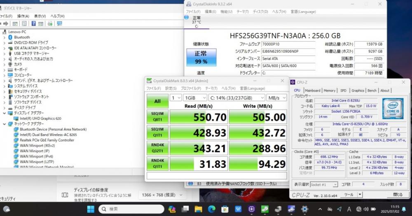The image size is (412, 216).
Task: Click the driver update icon with green arrow
Action: pyautogui.click(x=50, y=23)
